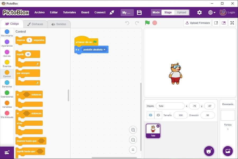Click the Upload Firmware button
The image size is (238, 159).
(197, 23)
